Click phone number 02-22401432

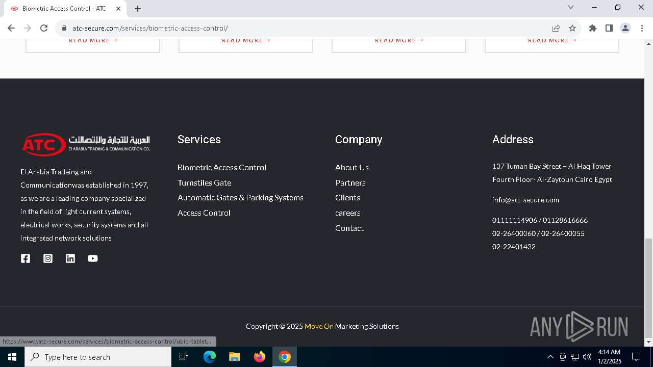(x=514, y=247)
